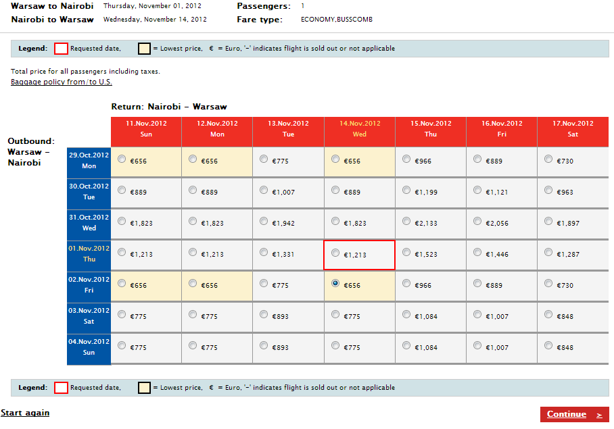Choose the €2,133 fare radio button
Screen dimensions: 614x429
pos(406,221)
